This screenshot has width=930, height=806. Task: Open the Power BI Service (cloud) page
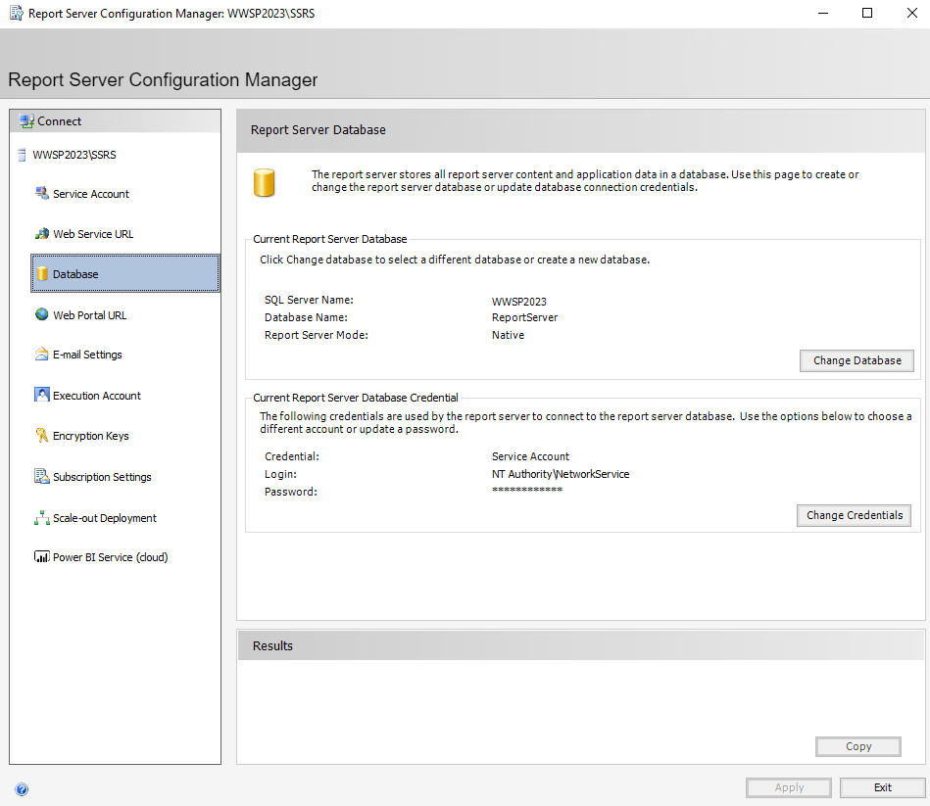111,557
